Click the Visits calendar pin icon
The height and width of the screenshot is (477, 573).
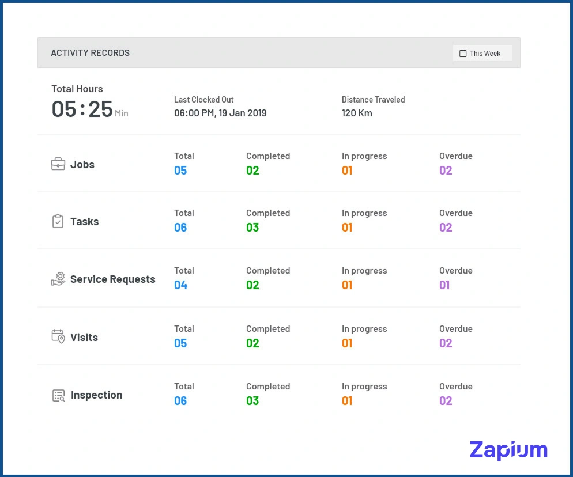pos(58,337)
